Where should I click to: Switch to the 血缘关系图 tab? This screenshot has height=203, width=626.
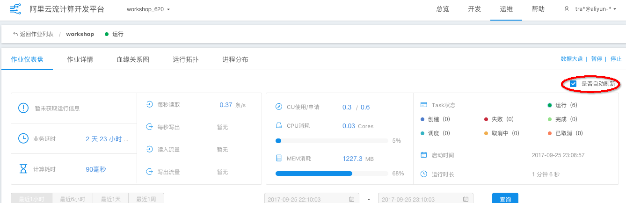pos(133,59)
